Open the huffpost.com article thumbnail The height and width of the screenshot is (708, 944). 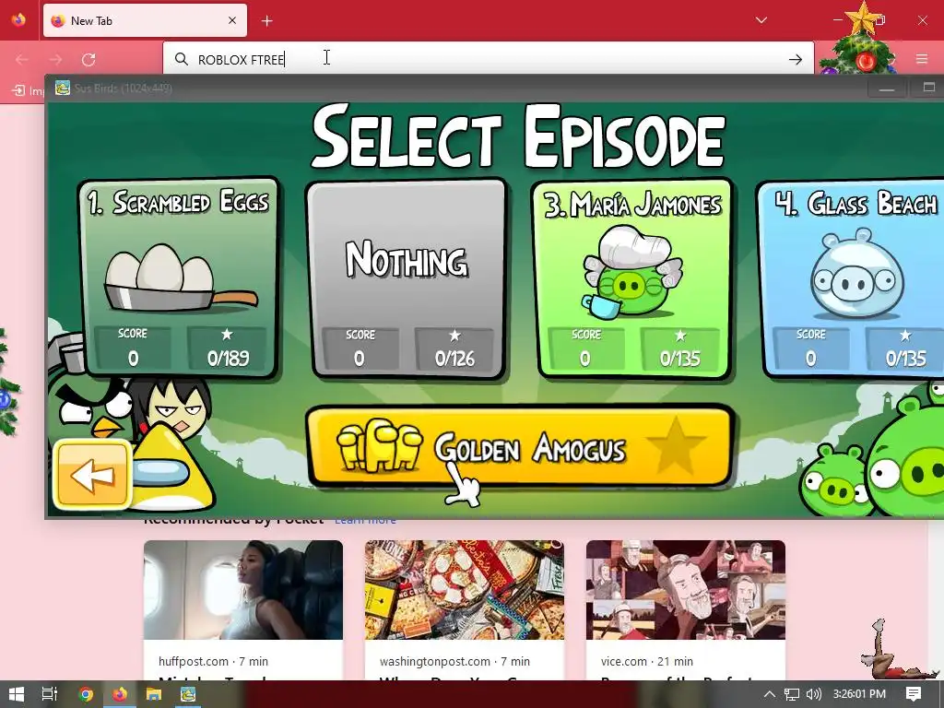(x=243, y=589)
